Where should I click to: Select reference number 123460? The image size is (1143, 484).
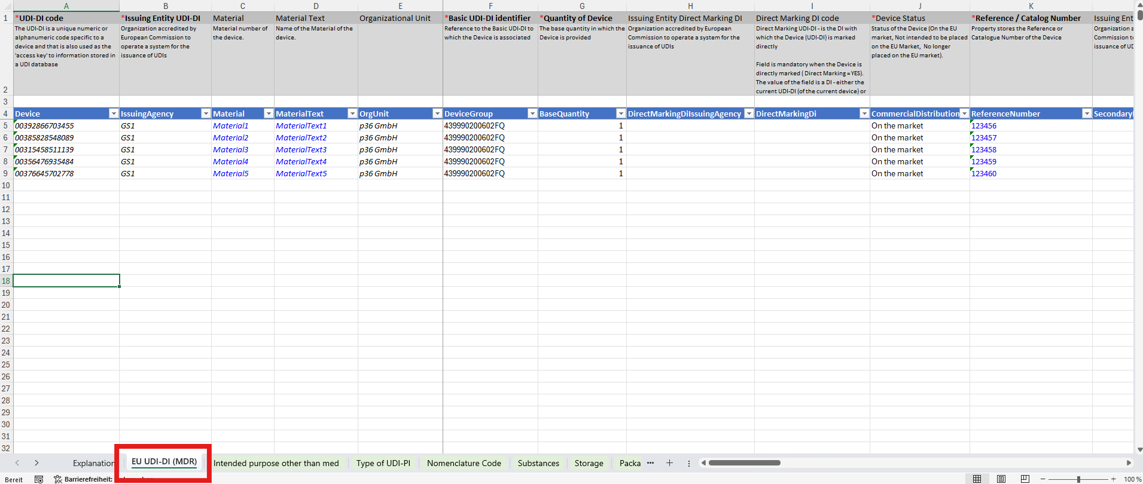[x=1031, y=173]
